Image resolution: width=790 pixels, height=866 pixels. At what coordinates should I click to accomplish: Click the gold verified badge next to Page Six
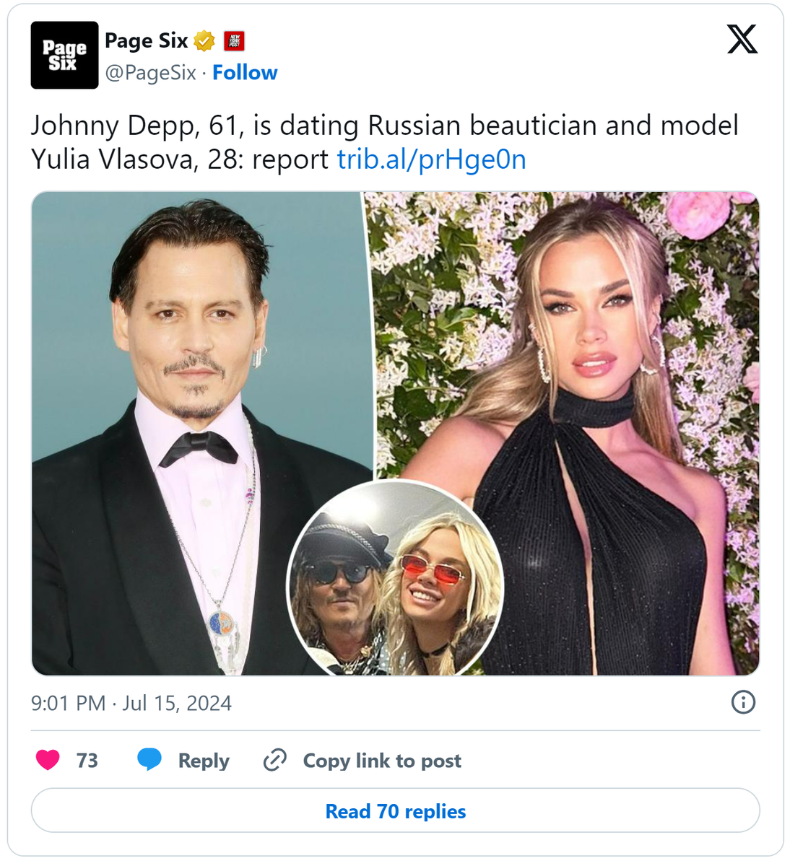pyautogui.click(x=204, y=41)
